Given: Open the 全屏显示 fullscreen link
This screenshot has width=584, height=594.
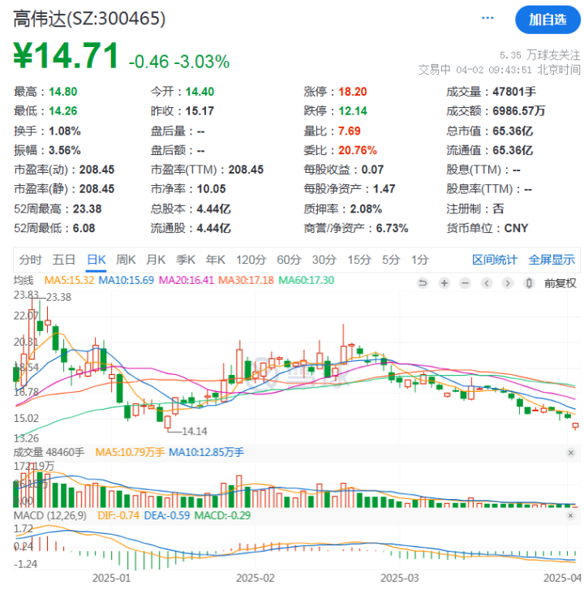Looking at the screenshot, I should 552,260.
